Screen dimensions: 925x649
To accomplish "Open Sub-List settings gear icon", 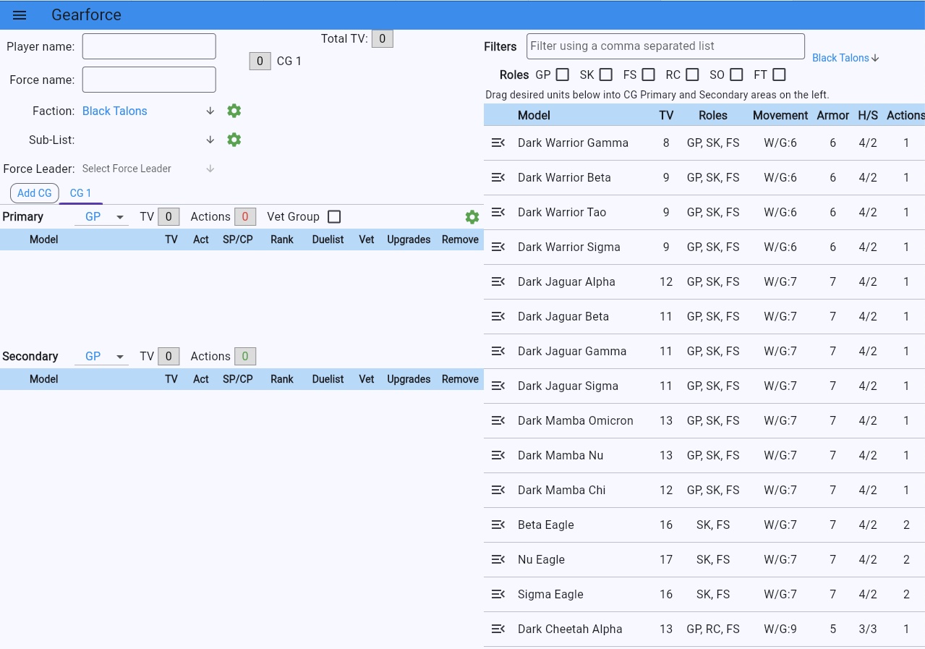I will click(234, 140).
